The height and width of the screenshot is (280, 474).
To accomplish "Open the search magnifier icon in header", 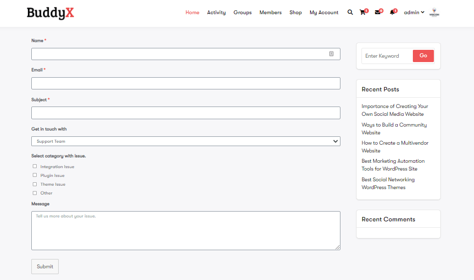I will [350, 13].
